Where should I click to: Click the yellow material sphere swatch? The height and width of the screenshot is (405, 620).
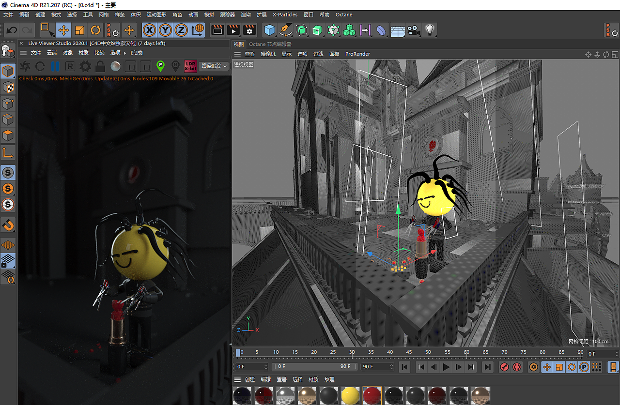click(x=350, y=395)
